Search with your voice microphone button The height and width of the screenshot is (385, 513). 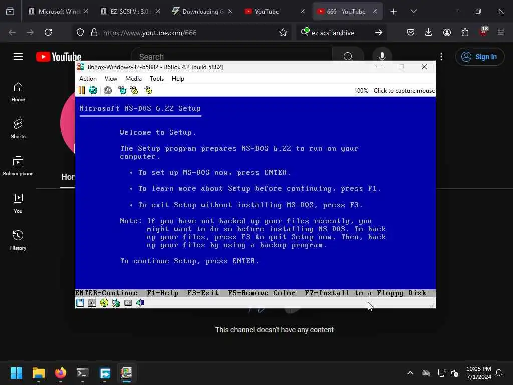pyautogui.click(x=382, y=56)
